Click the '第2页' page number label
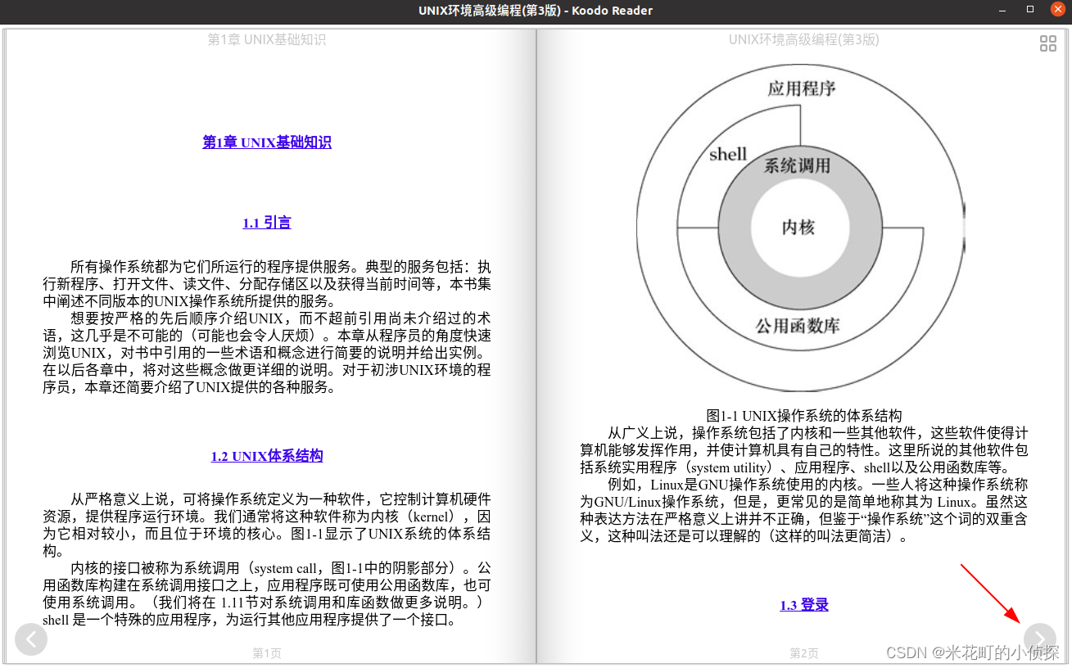This screenshot has width=1072, height=668. pos(804,653)
